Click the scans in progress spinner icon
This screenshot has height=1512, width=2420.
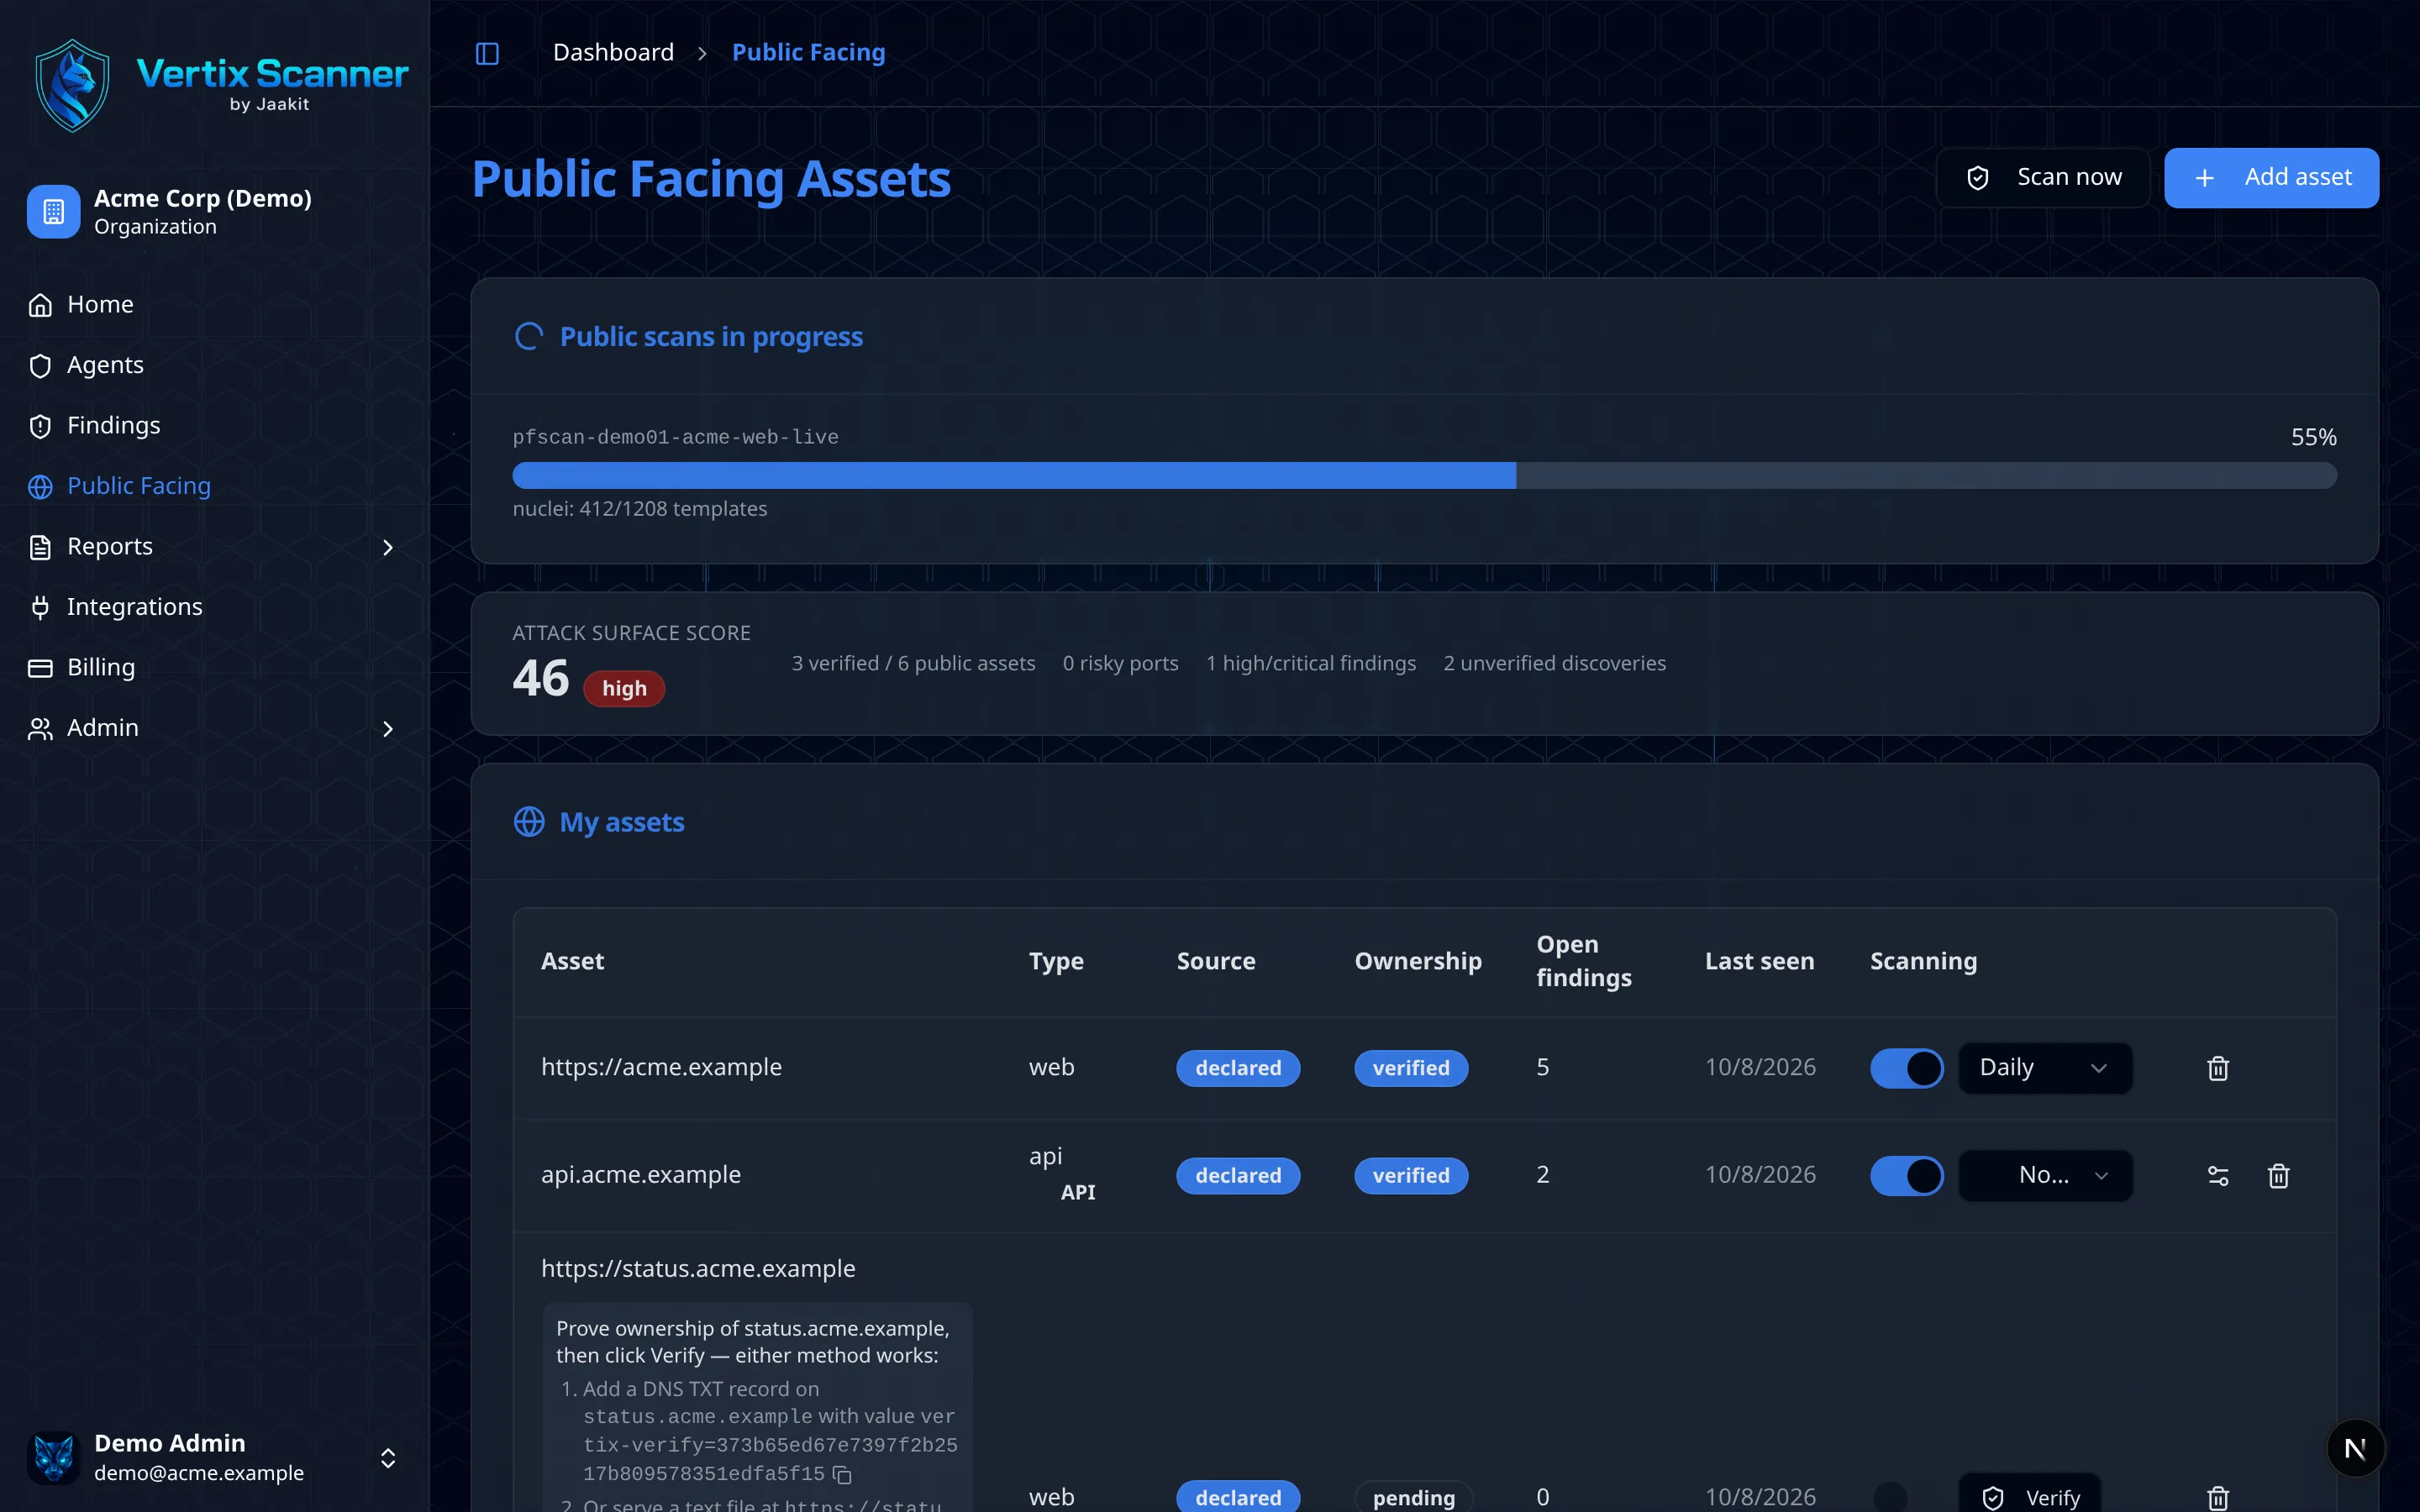(x=529, y=337)
